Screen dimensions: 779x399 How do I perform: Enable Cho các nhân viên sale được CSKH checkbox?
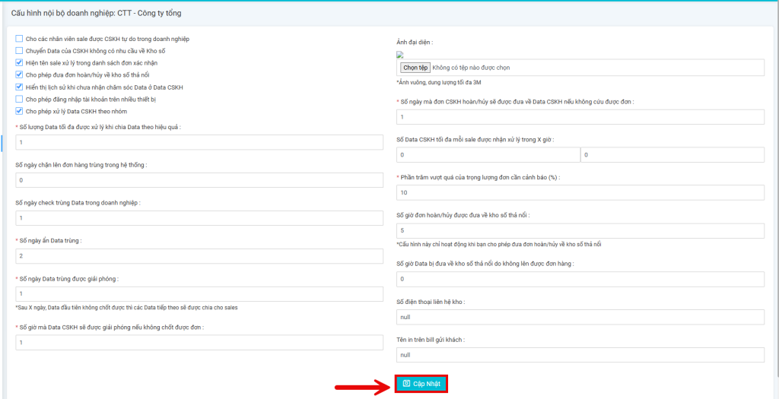[x=19, y=39]
